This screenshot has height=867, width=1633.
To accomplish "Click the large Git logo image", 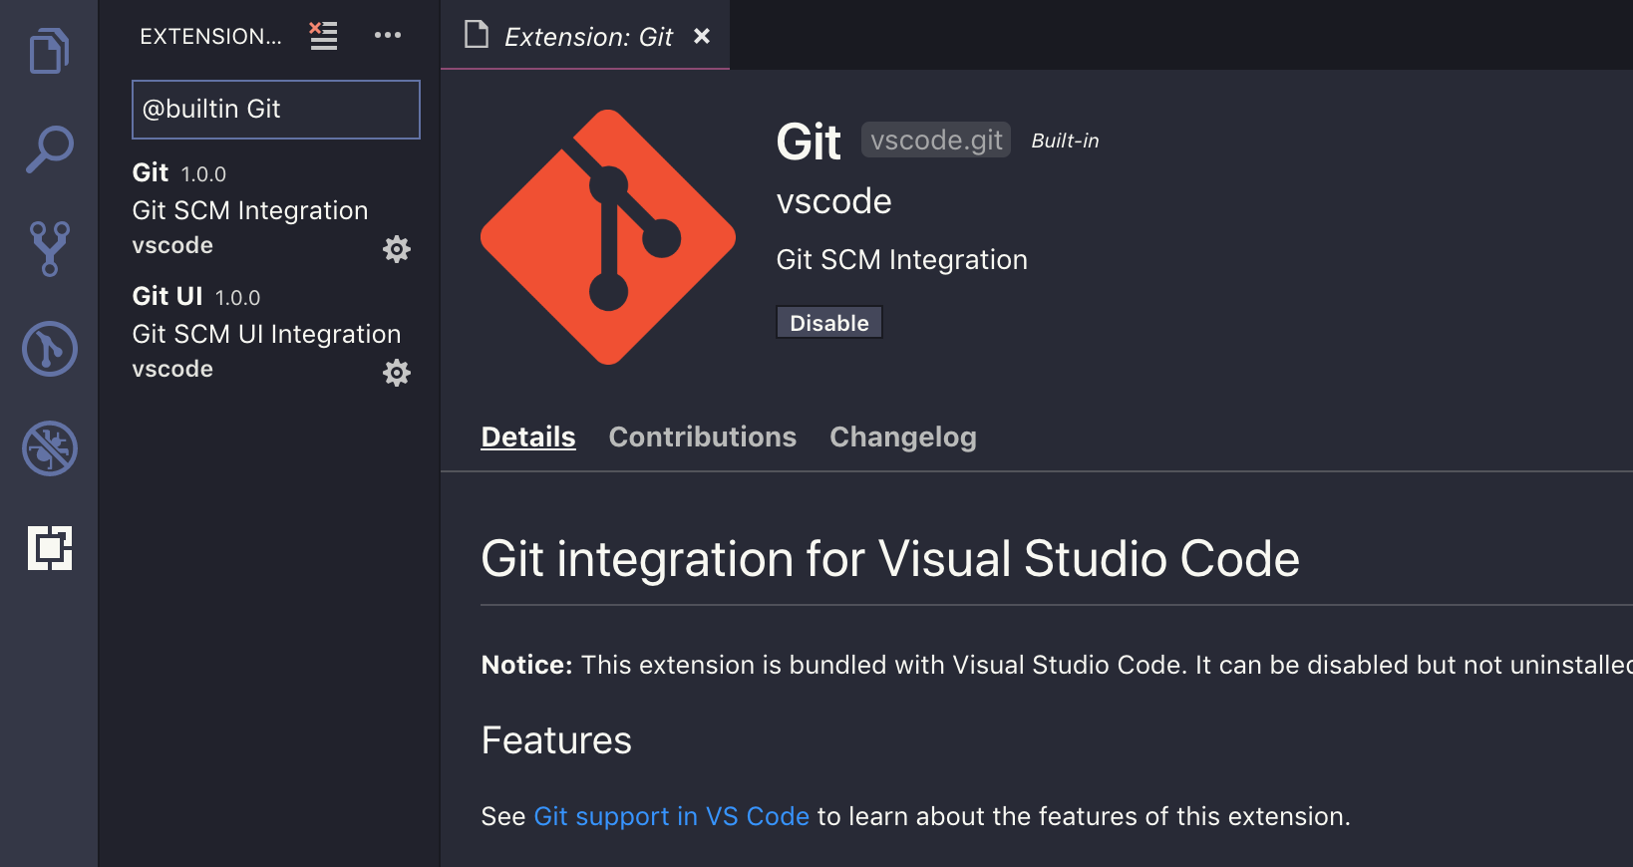I will (x=608, y=237).
